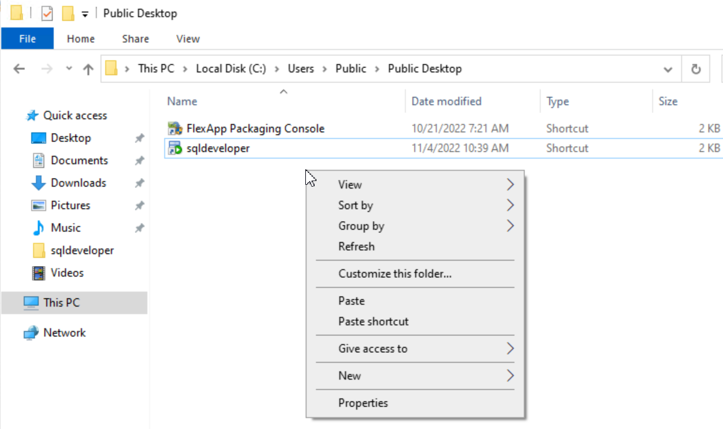The height and width of the screenshot is (429, 723).
Task: Click the Quick access star icon
Action: click(32, 116)
